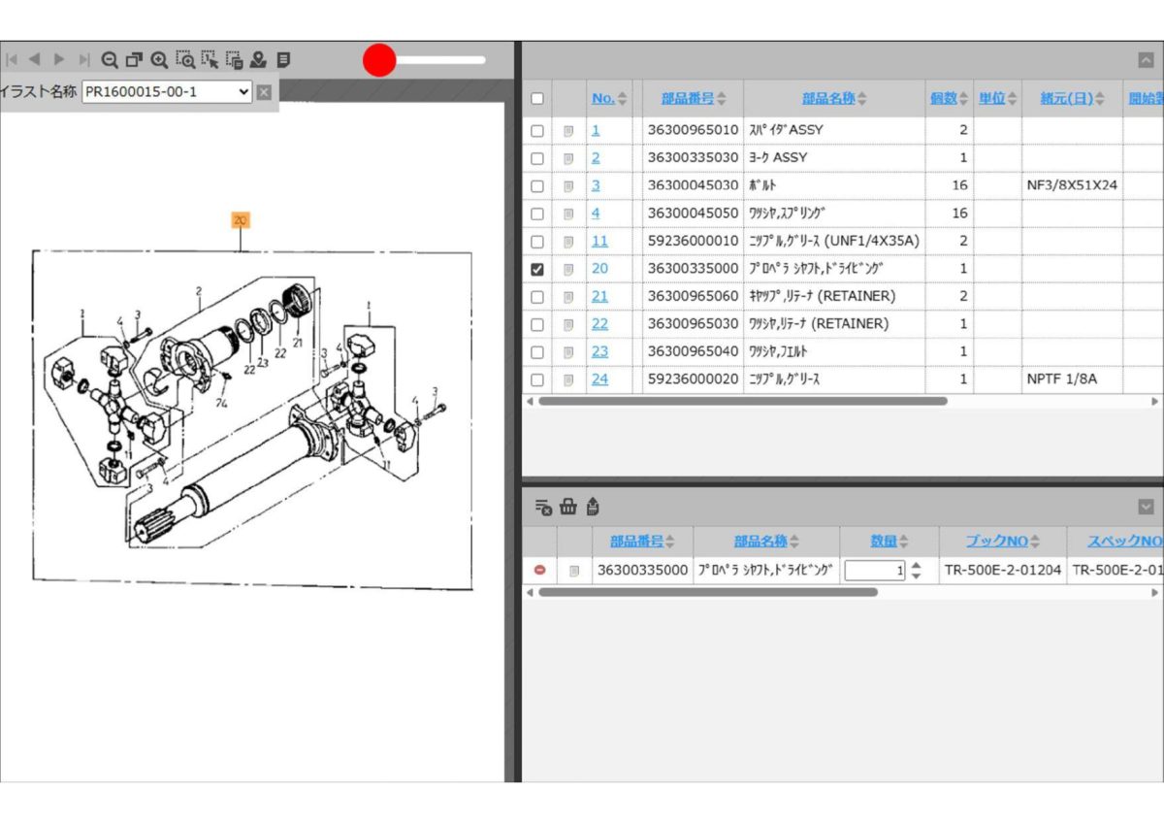Screen dimensions: 1164x823
Task: Click the fit-to-window icon in the illustration toolbar
Action: pos(134,60)
